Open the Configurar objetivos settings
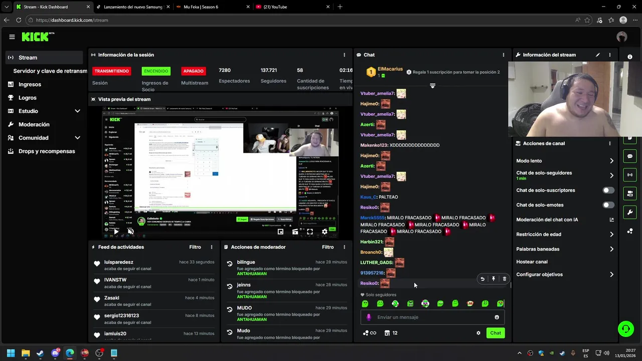This screenshot has width=642, height=361. pyautogui.click(x=565, y=274)
